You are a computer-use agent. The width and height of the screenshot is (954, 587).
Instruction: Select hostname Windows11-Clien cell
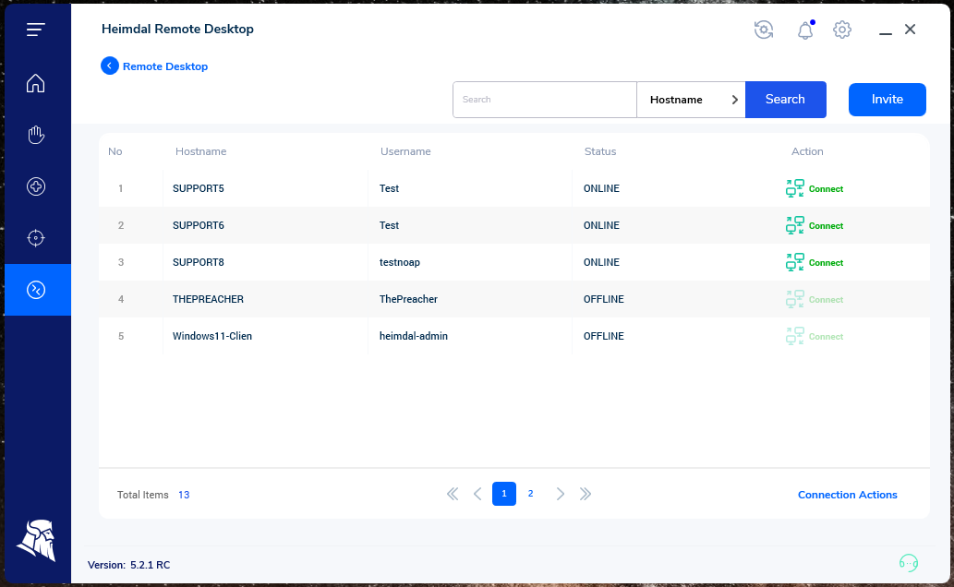(x=211, y=336)
